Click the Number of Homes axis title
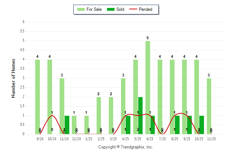This screenshot has width=232, height=156. [13, 78]
